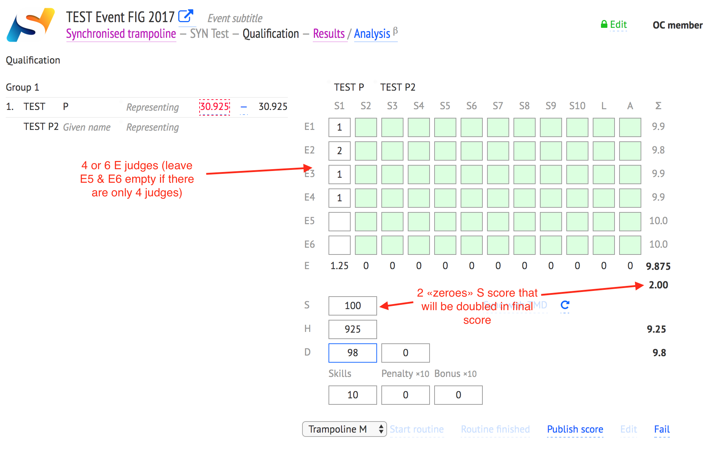Click the H score field showing 925
712x464 pixels.
[352, 329]
